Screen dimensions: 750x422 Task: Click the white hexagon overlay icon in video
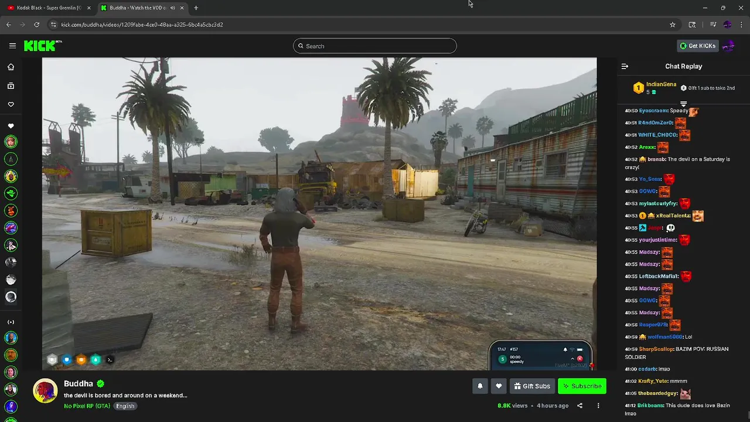pyautogui.click(x=52, y=360)
